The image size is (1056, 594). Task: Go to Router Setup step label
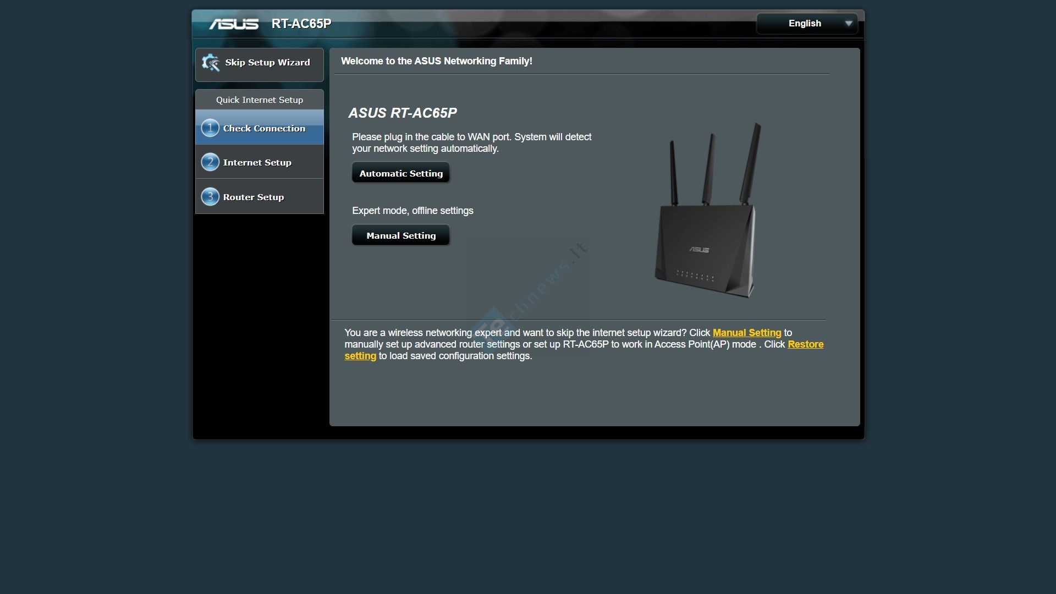254,197
